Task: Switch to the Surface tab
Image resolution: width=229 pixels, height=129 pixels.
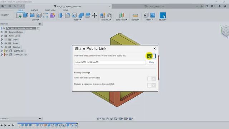Action: (34, 10)
